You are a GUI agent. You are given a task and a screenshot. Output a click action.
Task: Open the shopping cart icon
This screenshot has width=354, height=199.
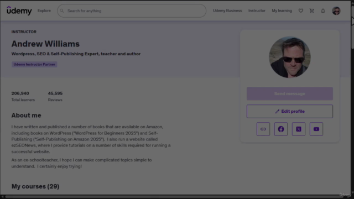312,11
